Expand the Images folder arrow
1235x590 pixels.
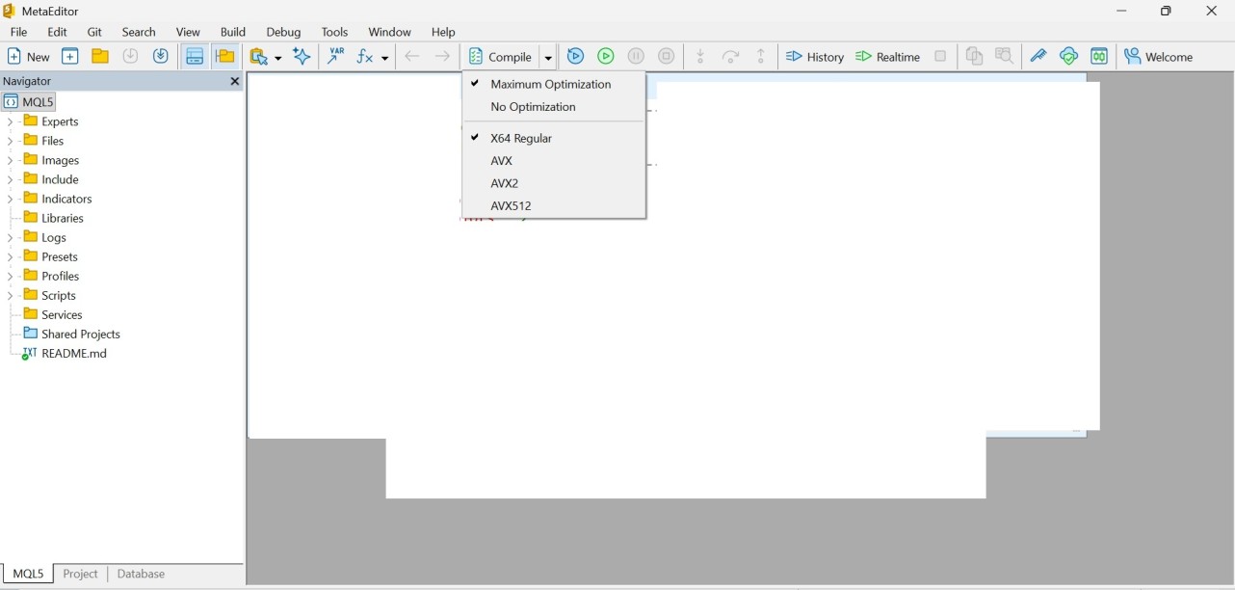[10, 161]
